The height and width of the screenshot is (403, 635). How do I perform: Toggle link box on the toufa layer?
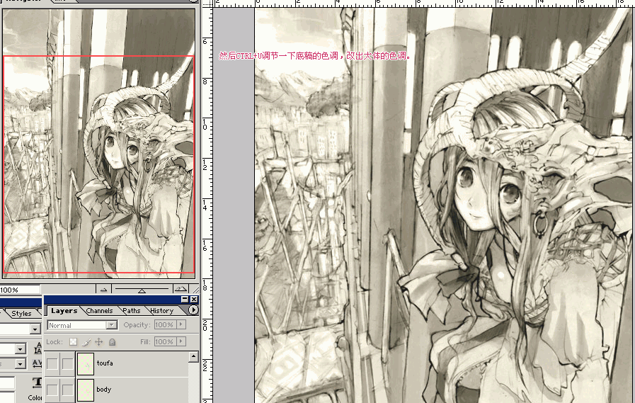(x=68, y=364)
